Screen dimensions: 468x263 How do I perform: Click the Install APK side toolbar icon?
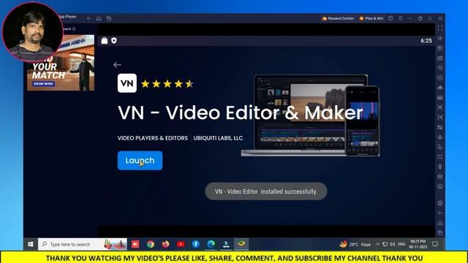[440, 97]
